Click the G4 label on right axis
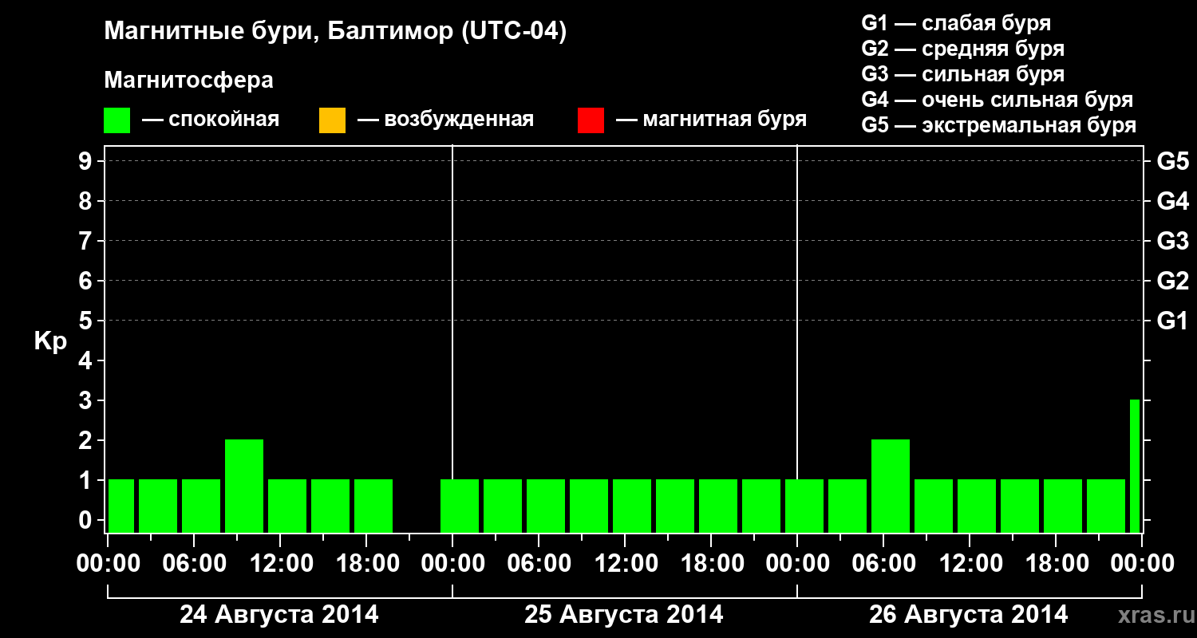The height and width of the screenshot is (638, 1197). 1173,201
